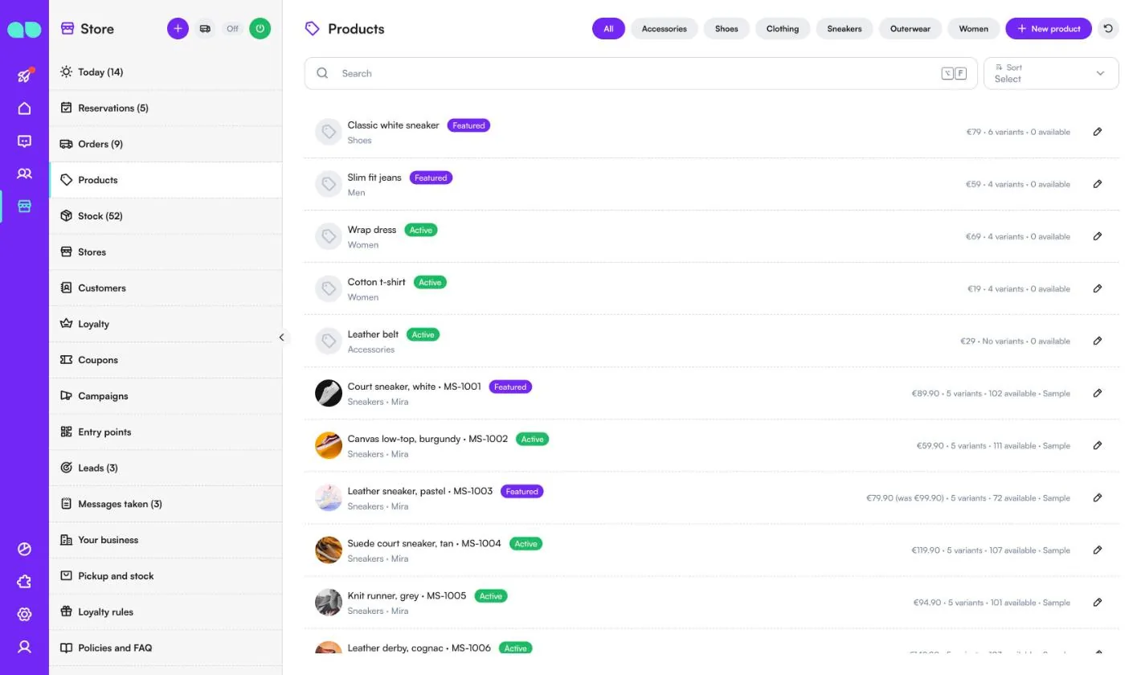Open the settings gear icon in left rail

point(24,615)
